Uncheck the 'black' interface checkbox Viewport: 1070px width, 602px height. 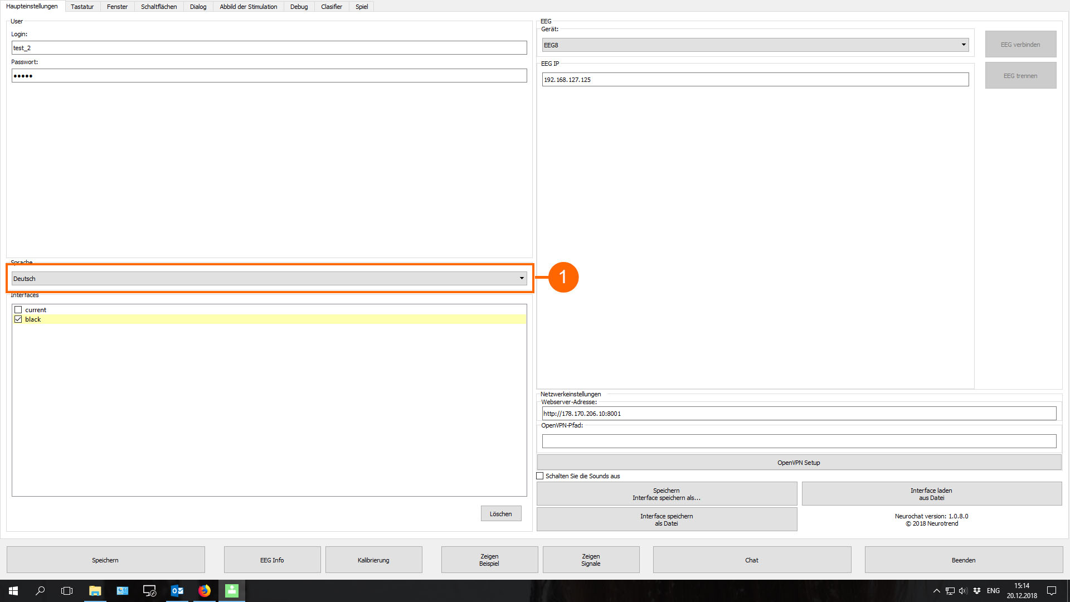(x=18, y=319)
